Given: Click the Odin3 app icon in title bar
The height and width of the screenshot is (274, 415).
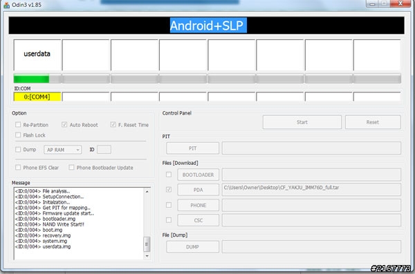Looking at the screenshot, I should click(x=6, y=5).
